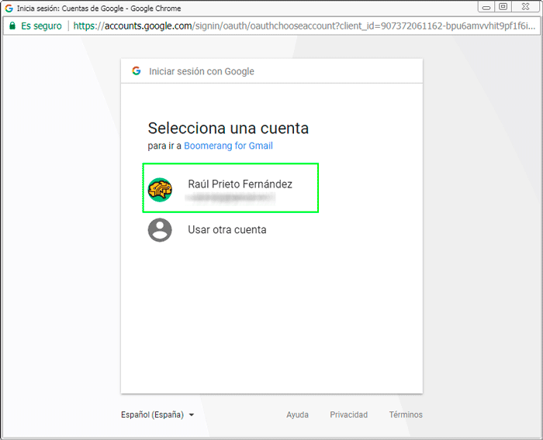Click the green padlock security icon

click(12, 26)
